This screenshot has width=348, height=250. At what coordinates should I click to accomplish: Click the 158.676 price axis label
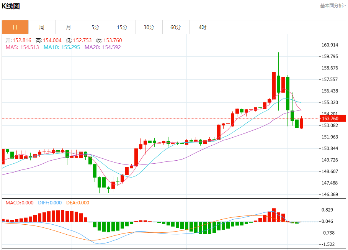330,68
